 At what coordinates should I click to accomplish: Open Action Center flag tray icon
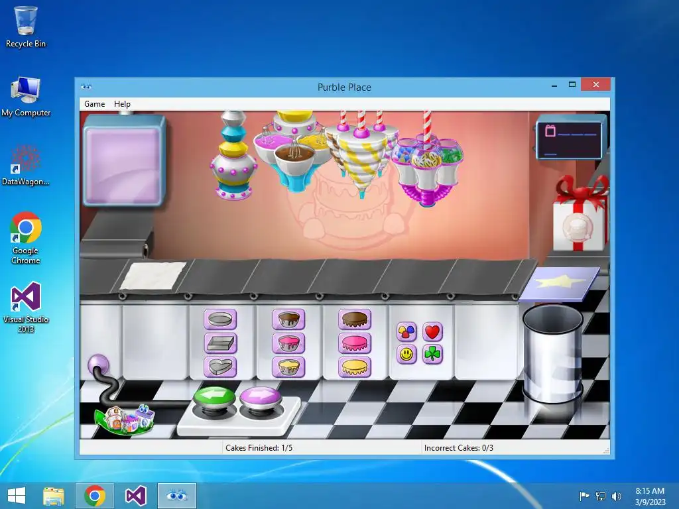pyautogui.click(x=584, y=496)
